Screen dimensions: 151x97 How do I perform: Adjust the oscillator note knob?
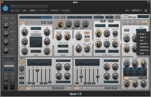pos(25,32)
